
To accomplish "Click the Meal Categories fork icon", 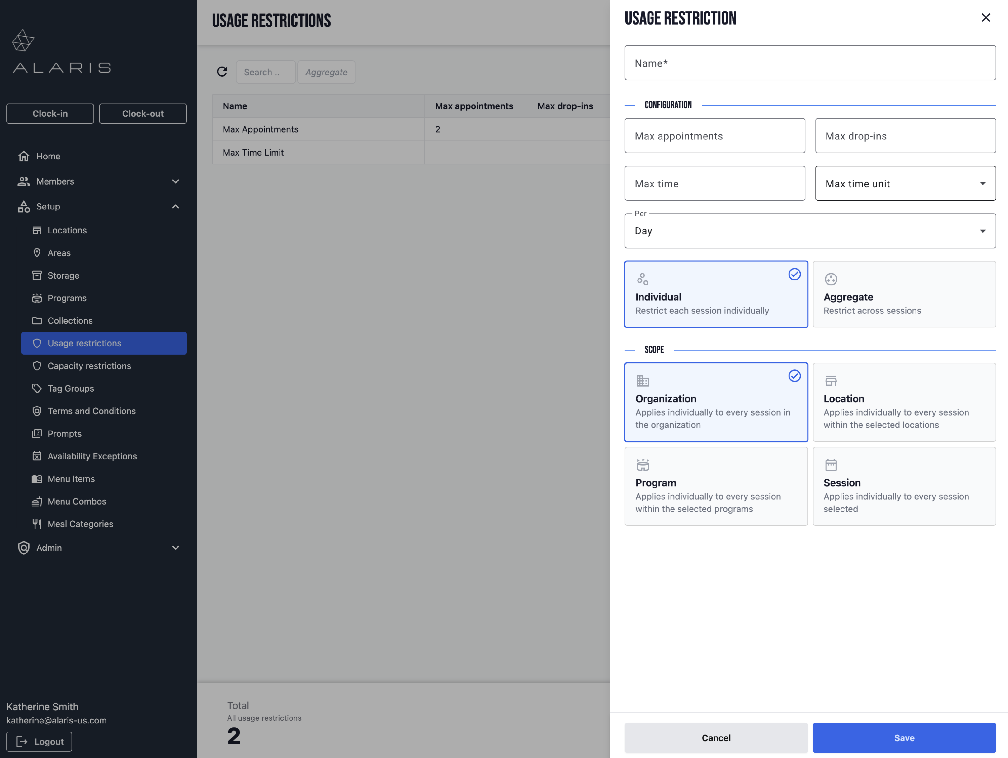I will point(37,524).
